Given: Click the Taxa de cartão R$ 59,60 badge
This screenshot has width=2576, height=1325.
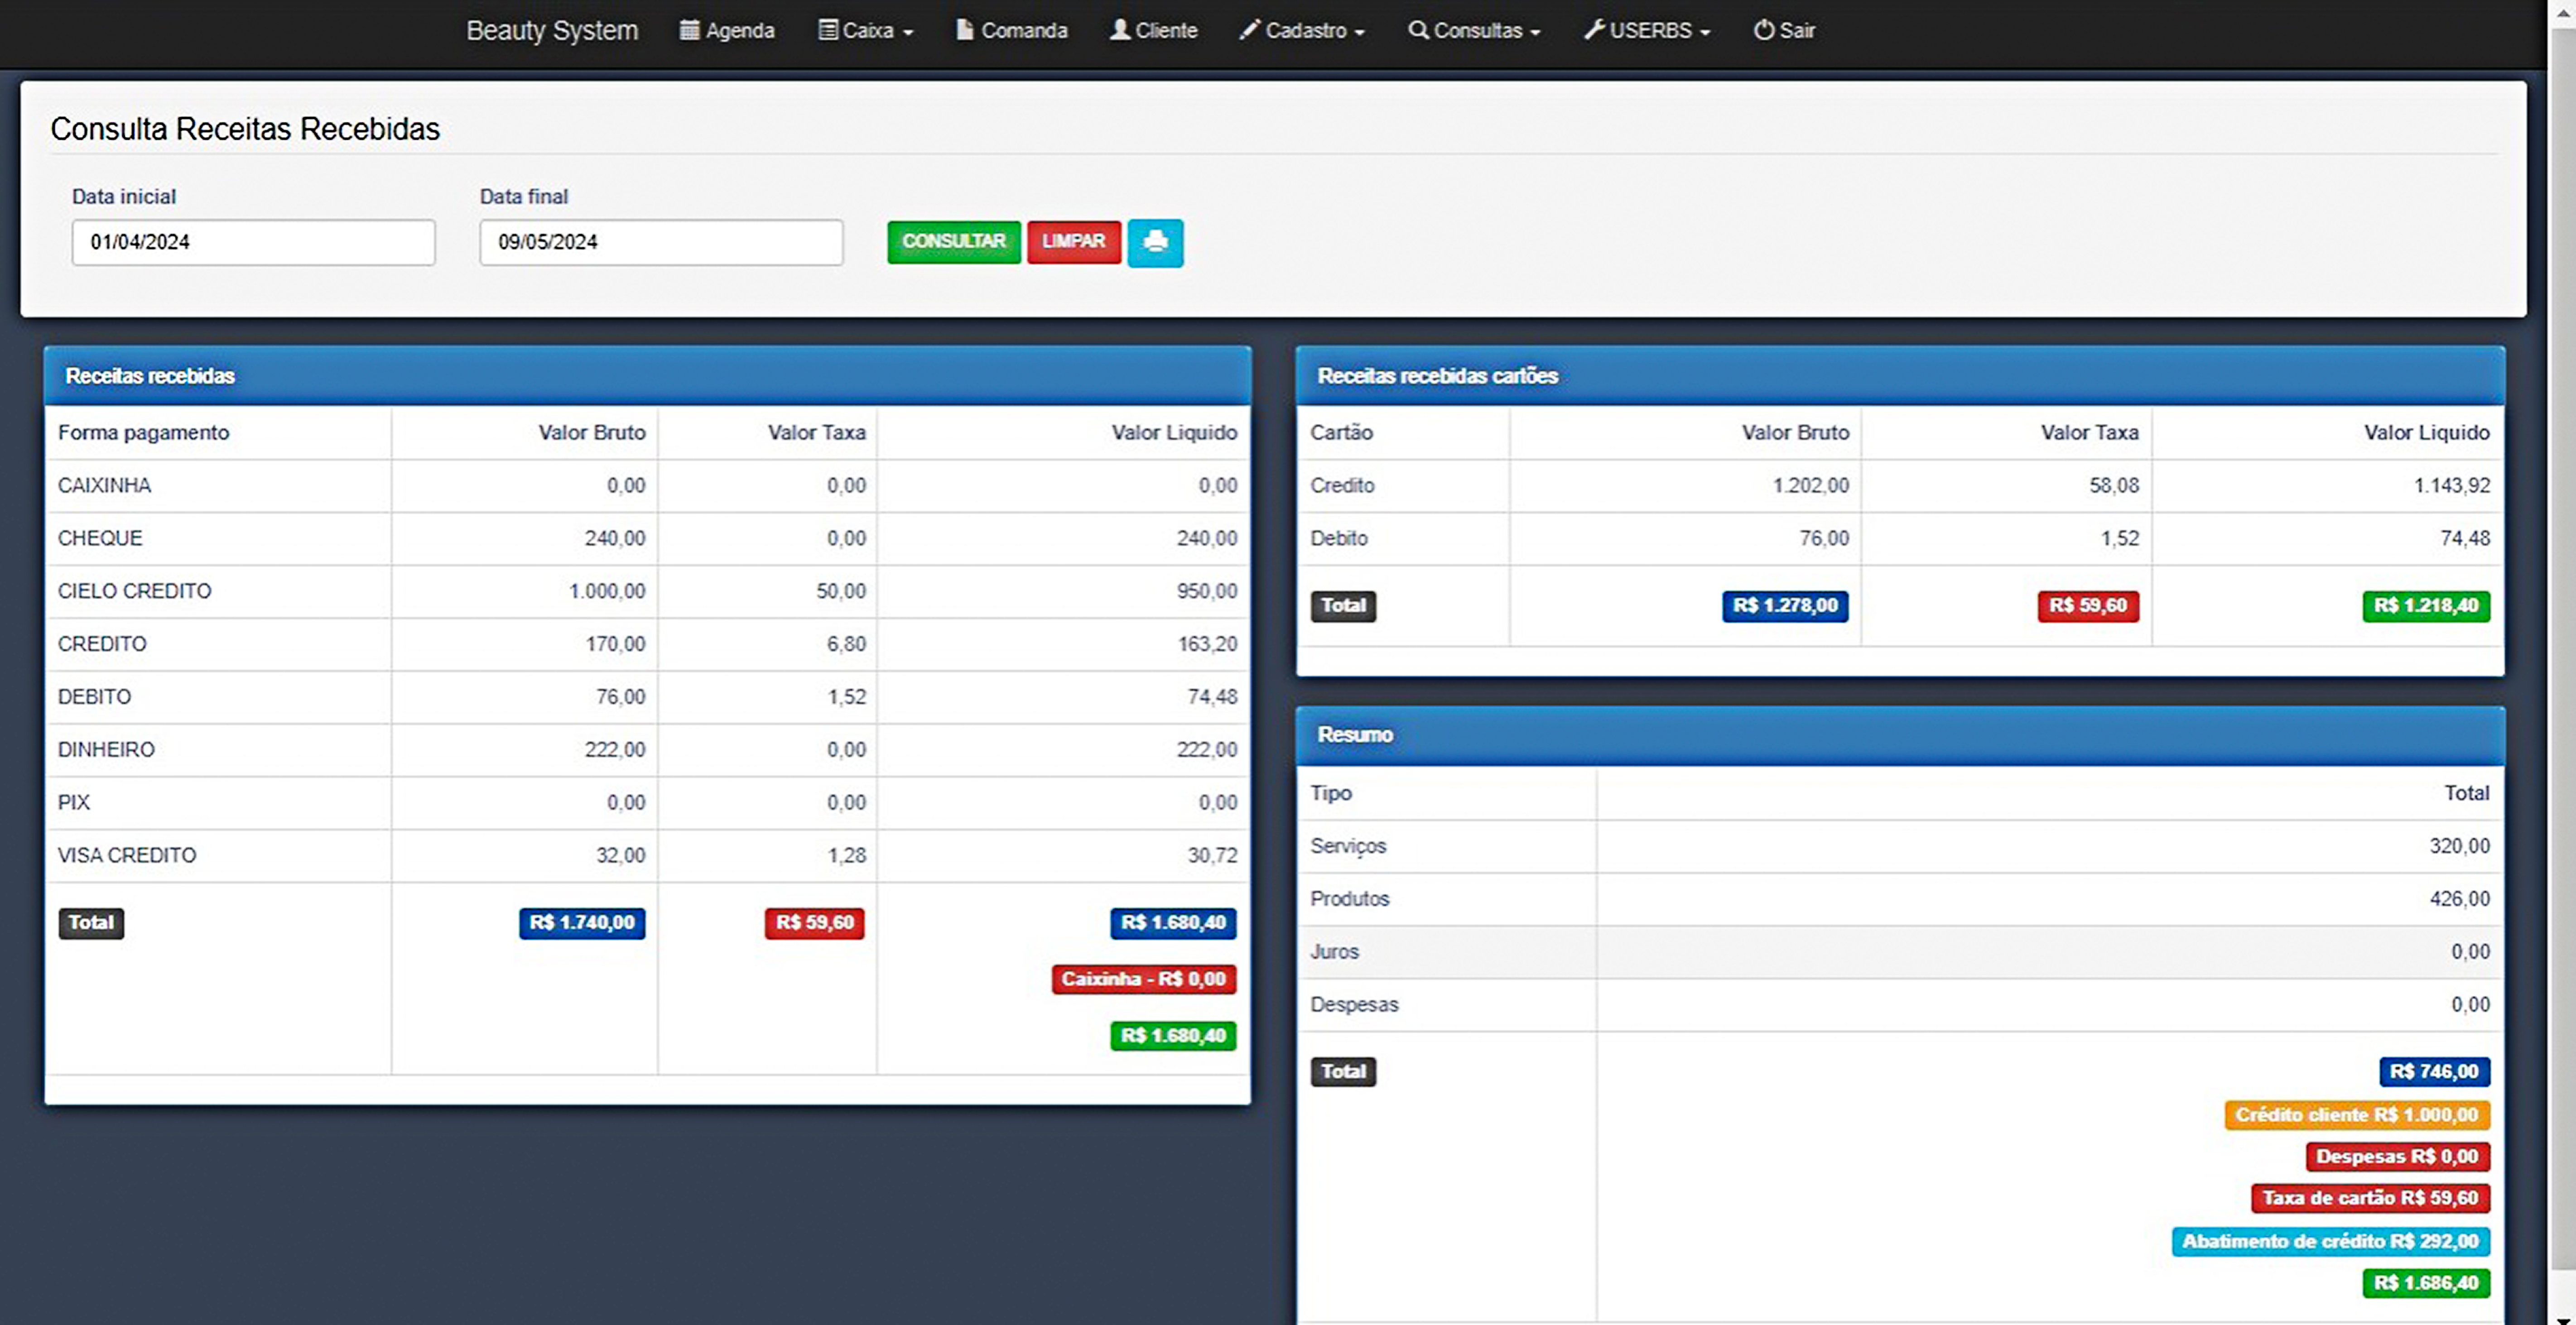Looking at the screenshot, I should tap(2370, 1198).
